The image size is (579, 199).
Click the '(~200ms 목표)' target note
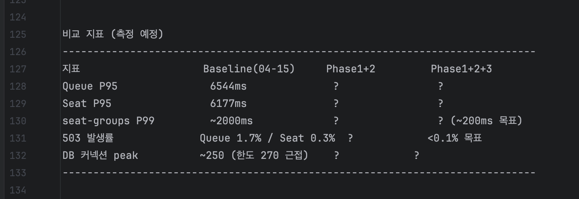tap(486, 121)
